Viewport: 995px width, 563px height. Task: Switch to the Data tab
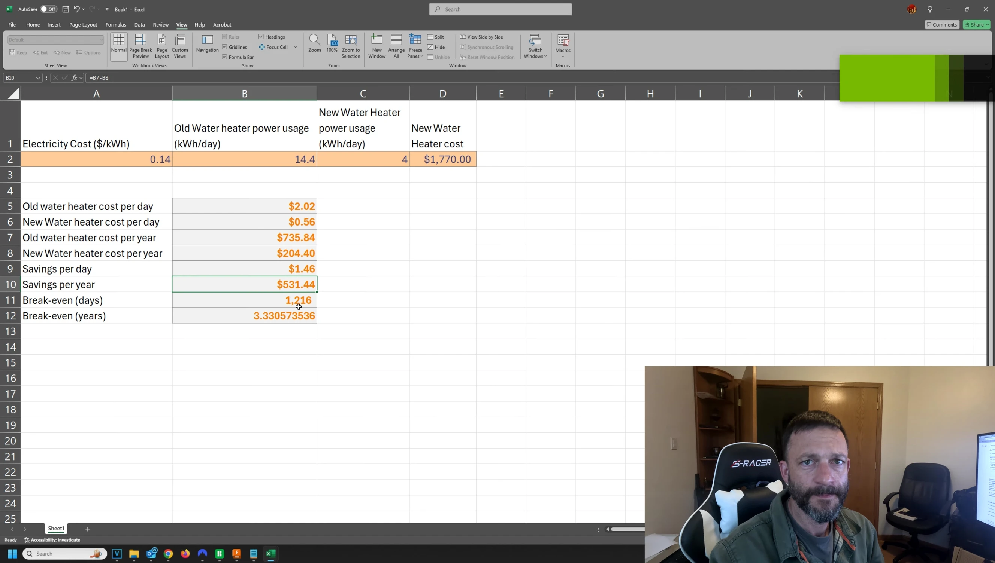pos(139,25)
